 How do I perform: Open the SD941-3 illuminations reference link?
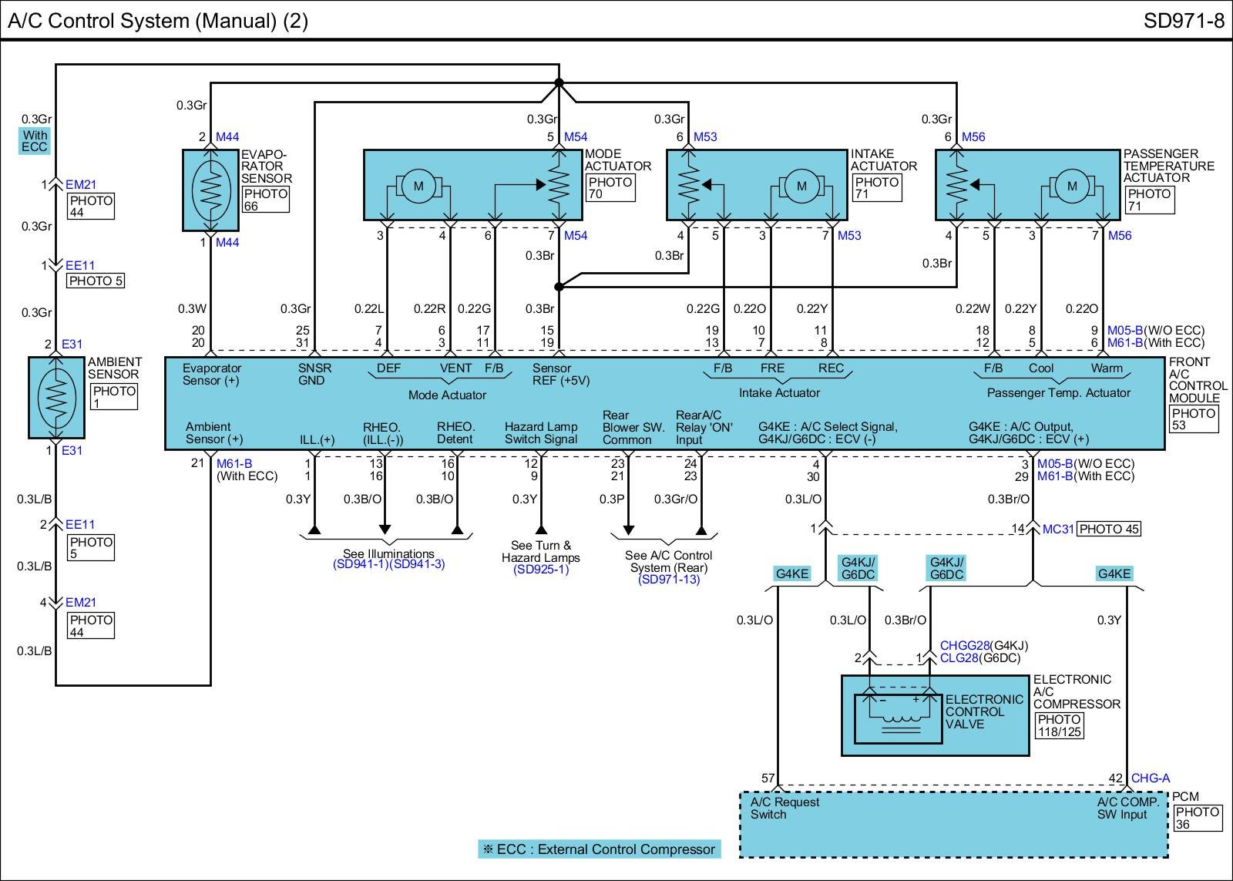coord(417,564)
